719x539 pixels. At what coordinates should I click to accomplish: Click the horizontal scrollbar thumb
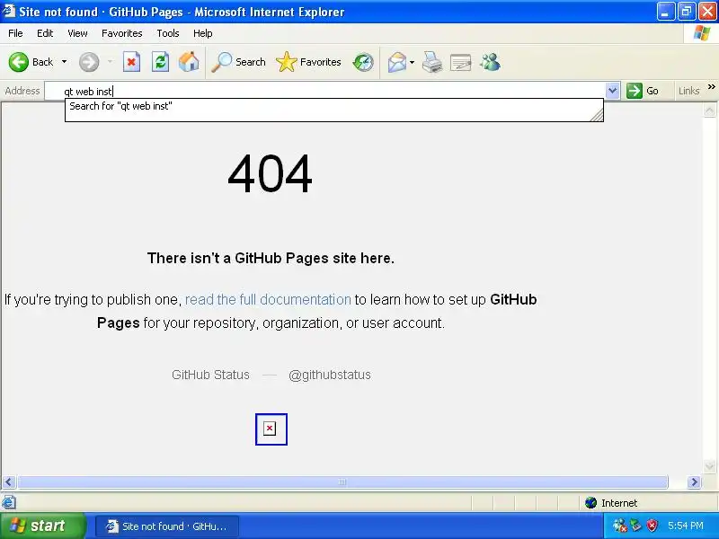[x=342, y=482]
